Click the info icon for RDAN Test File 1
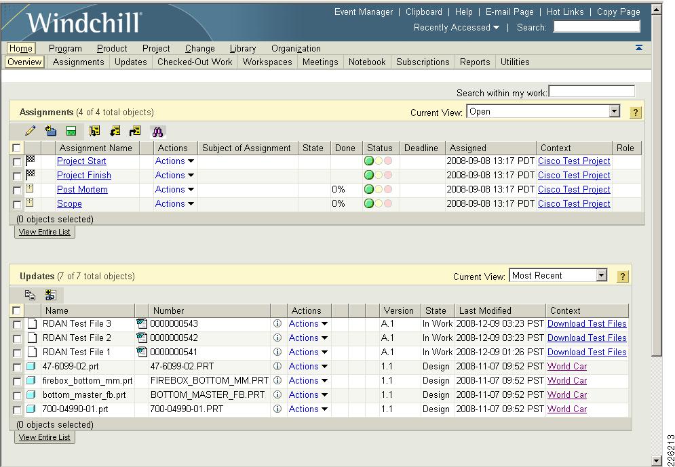Viewport: 675px width, 467px height. point(277,352)
